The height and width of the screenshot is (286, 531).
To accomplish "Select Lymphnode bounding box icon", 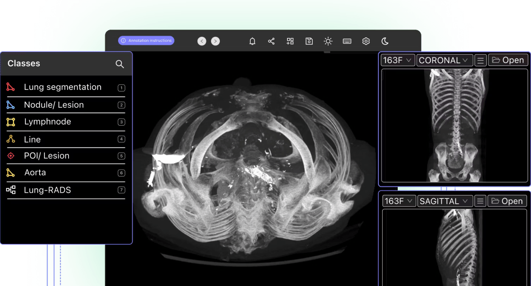I will (x=11, y=122).
